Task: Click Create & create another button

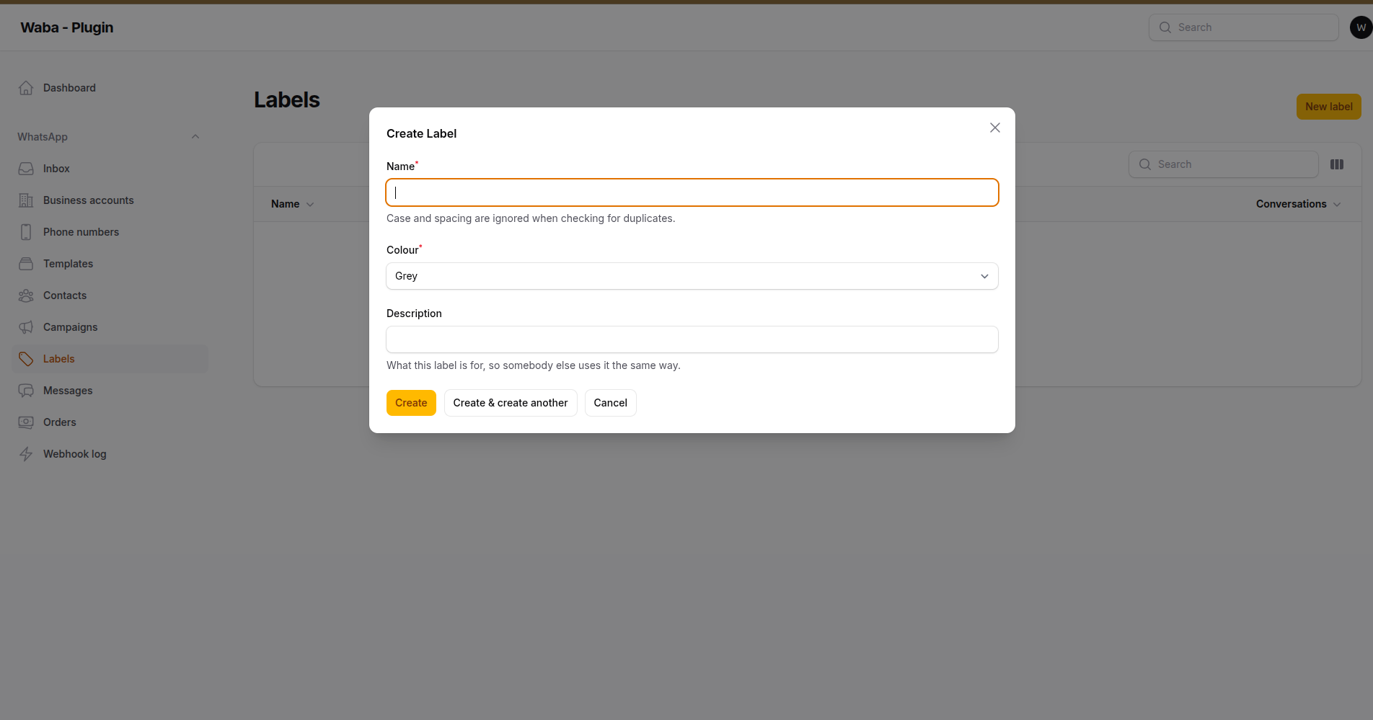Action: coord(511,403)
